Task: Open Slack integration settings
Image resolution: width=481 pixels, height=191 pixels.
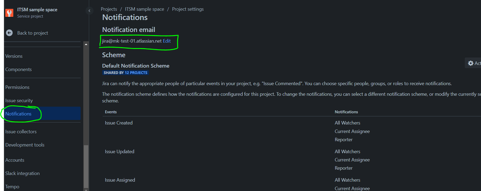Action: (x=23, y=174)
